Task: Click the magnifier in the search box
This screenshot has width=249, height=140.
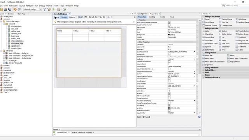Action: (x=224, y=5)
